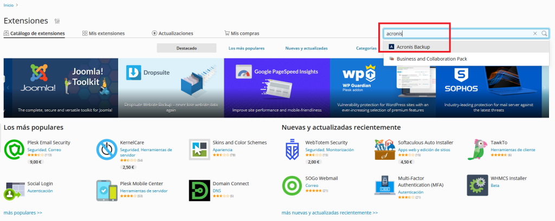This screenshot has width=555, height=221.
Task: Click the TawkTo title
Action: [x=499, y=142]
